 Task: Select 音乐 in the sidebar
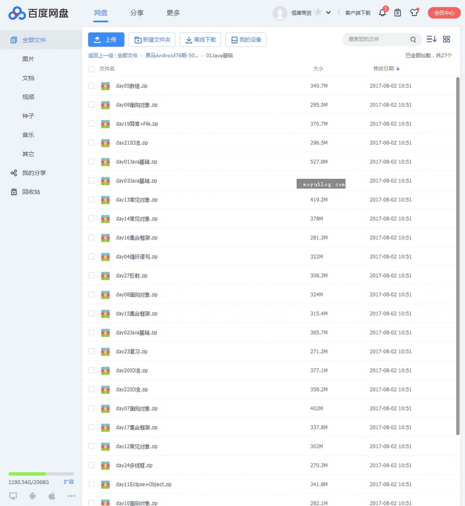[x=28, y=135]
